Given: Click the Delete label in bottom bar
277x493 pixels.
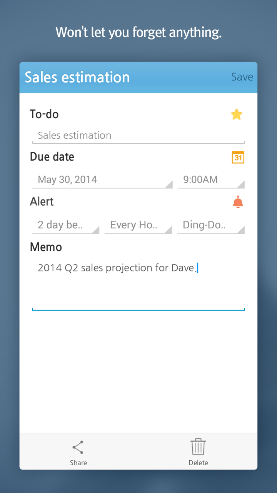Looking at the screenshot, I should tap(198, 463).
